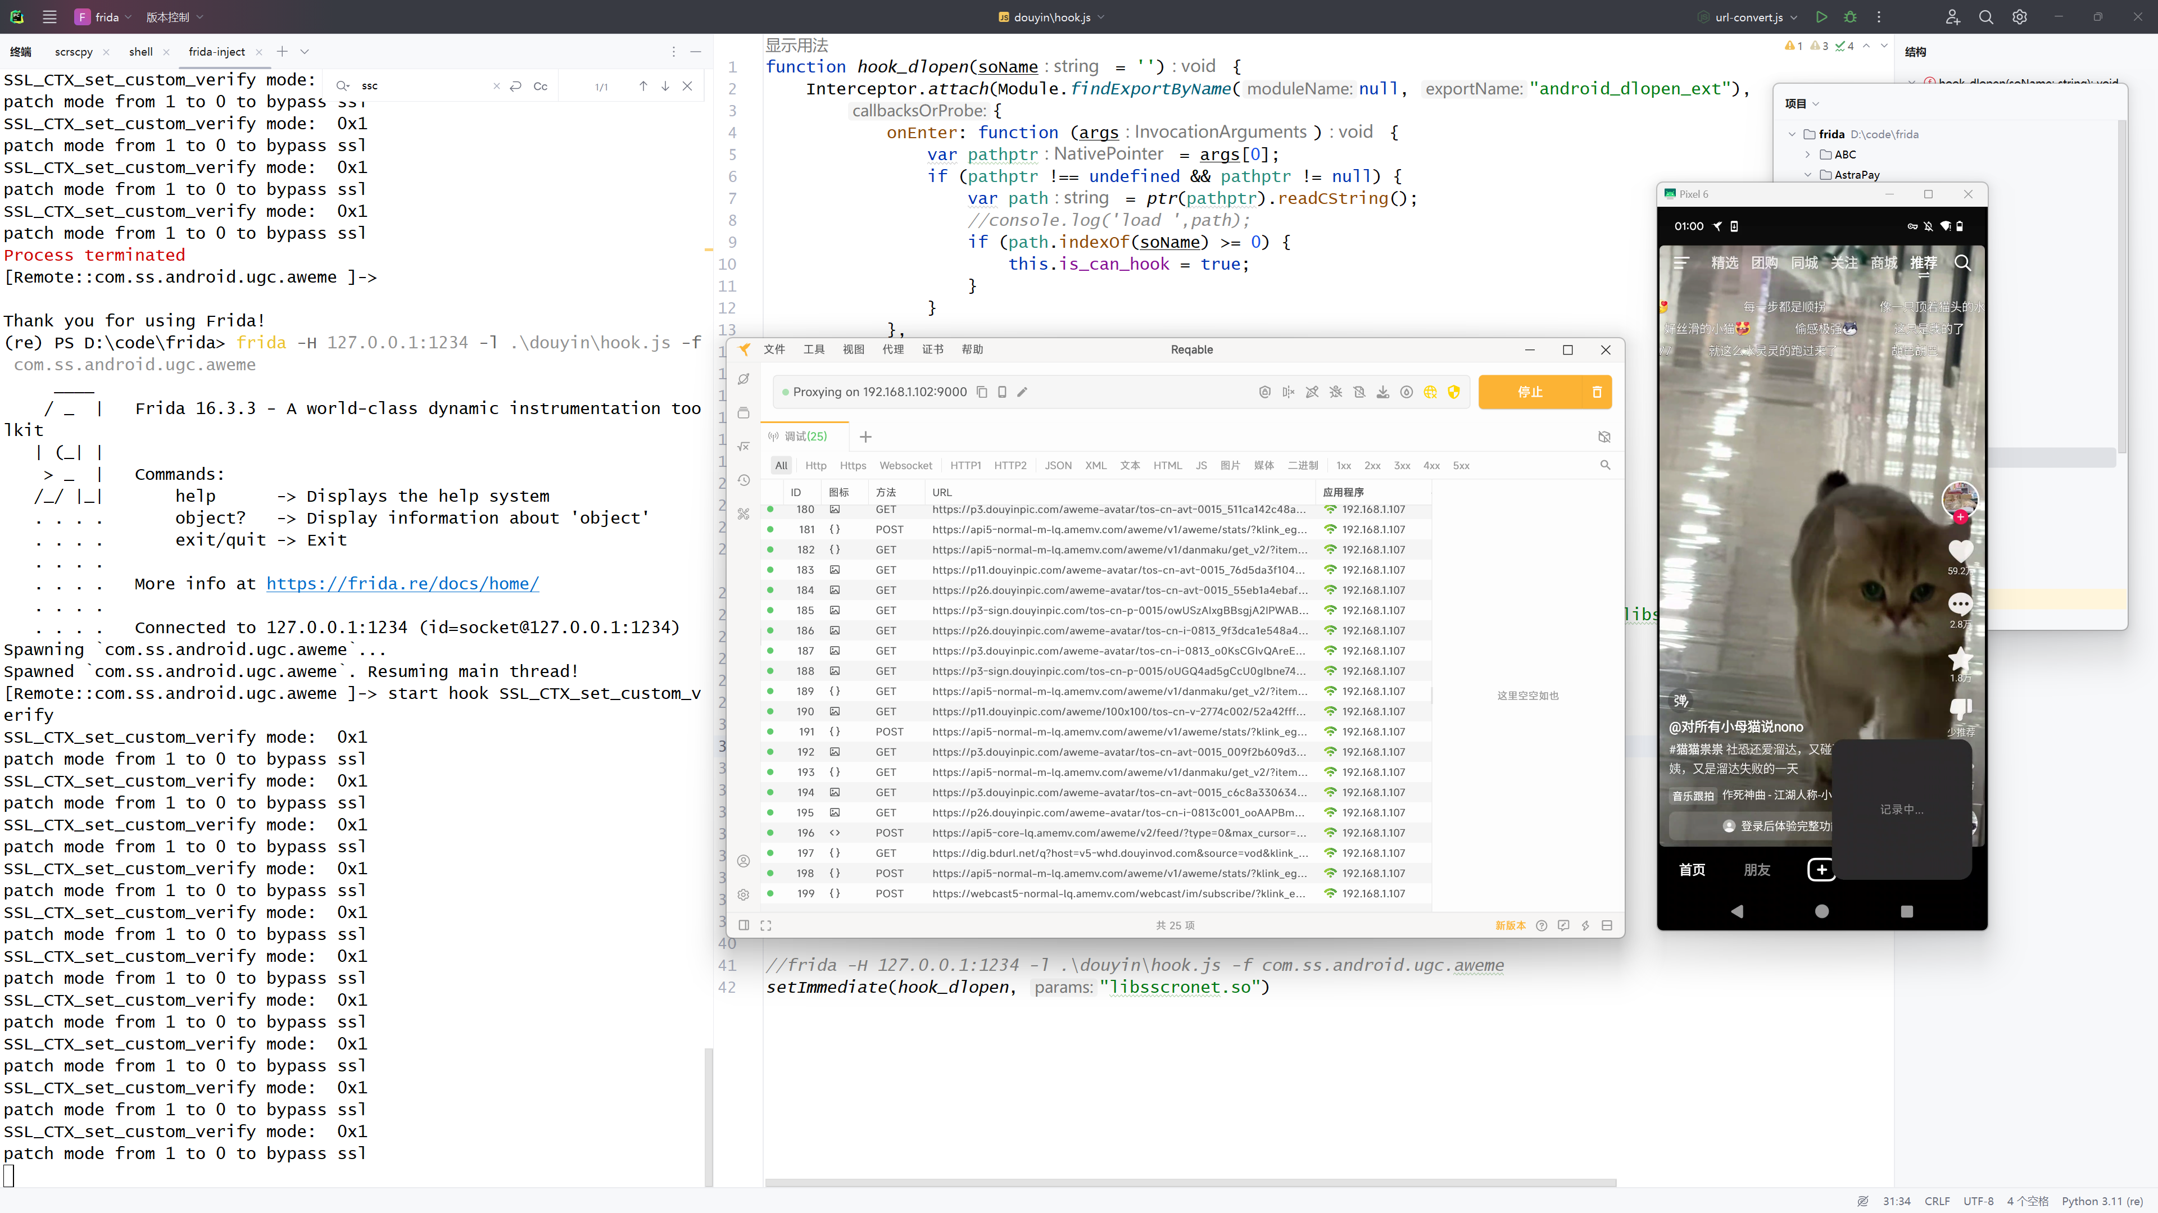The width and height of the screenshot is (2158, 1213).
Task: Click the trash icon beside 停止
Action: point(1596,392)
